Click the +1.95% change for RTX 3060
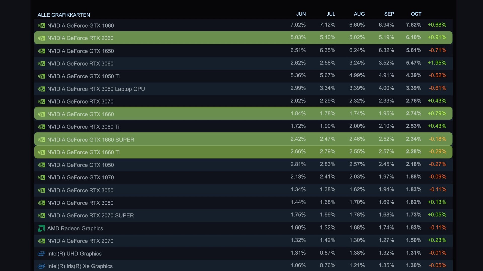Screen dimensions: 483x271 click(437, 63)
